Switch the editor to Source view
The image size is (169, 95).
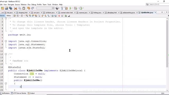pyautogui.click(x=2, y=16)
